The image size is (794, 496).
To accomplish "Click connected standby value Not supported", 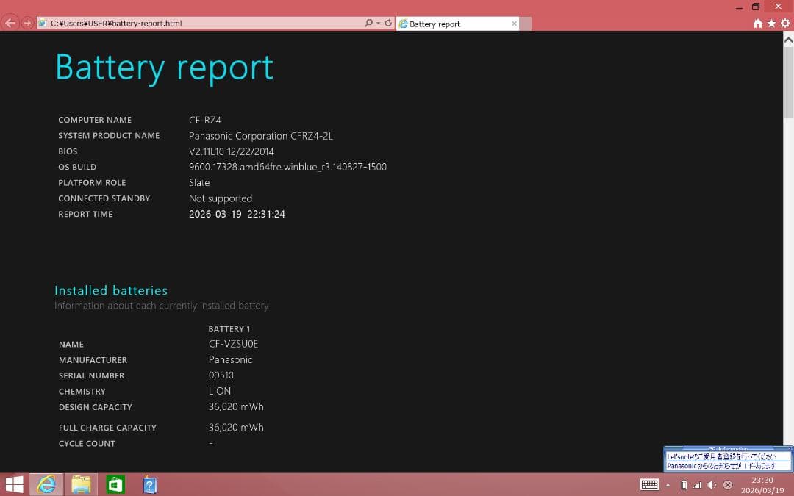I will click(221, 198).
